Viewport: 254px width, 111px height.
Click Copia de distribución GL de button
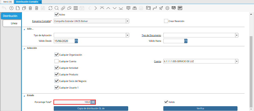pos(91,108)
